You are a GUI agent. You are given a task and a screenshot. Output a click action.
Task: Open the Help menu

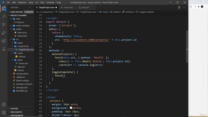[58, 2]
